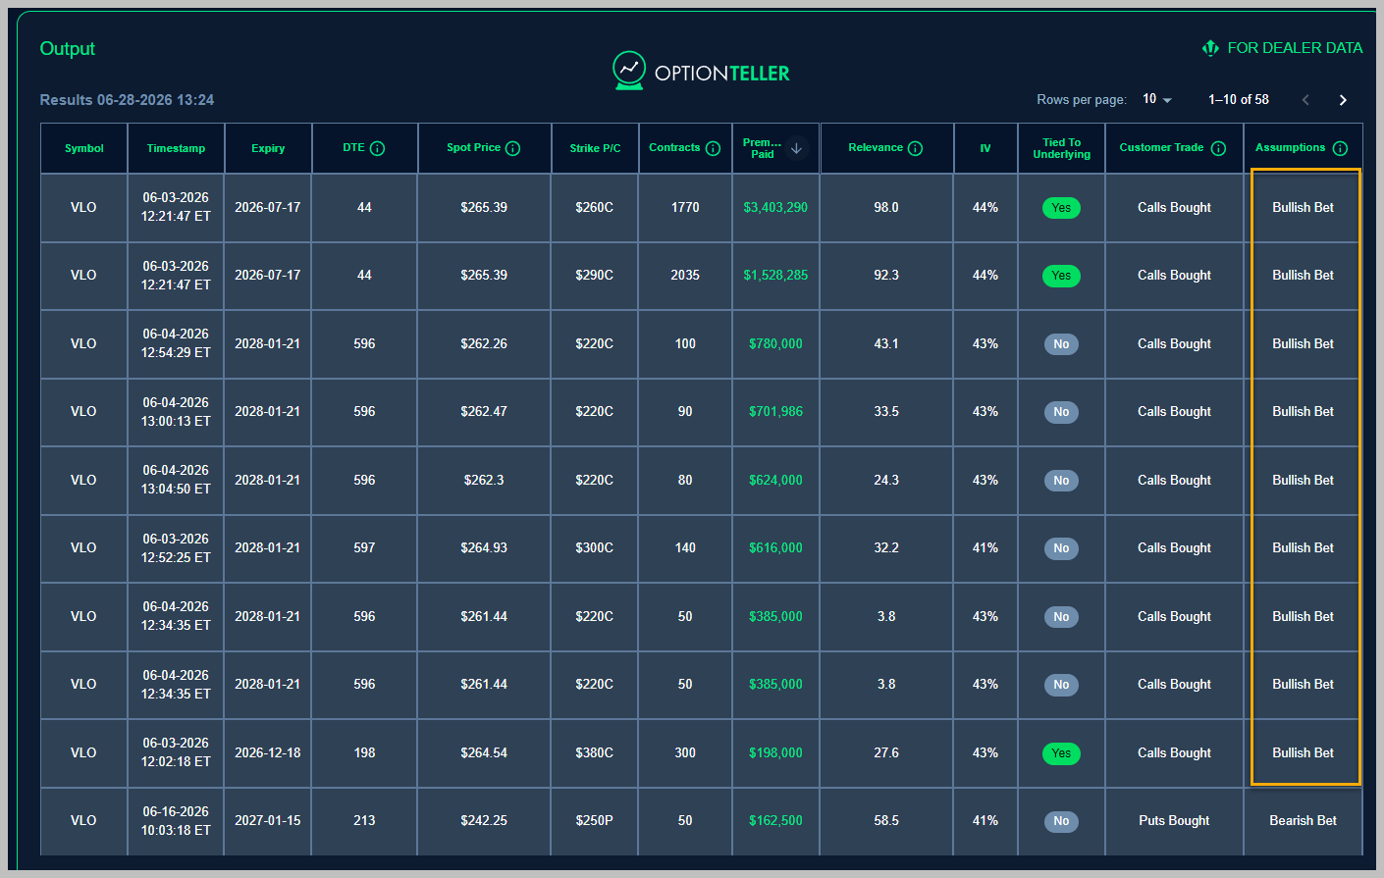The image size is (1384, 878).
Task: Click contracts value 1770
Action: tap(685, 207)
